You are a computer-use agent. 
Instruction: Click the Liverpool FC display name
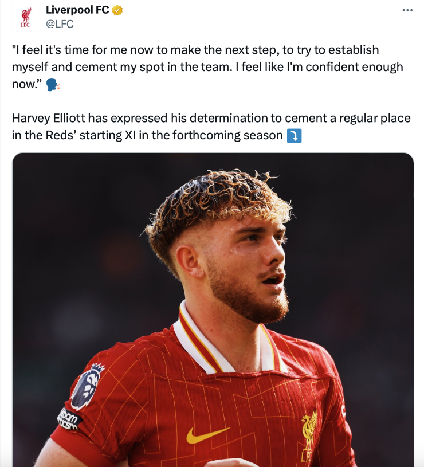pyautogui.click(x=77, y=10)
